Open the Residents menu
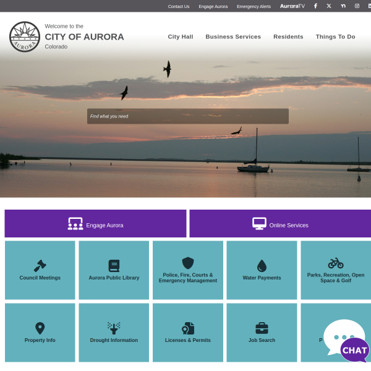This screenshot has height=371, width=371. pos(288,36)
